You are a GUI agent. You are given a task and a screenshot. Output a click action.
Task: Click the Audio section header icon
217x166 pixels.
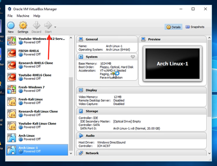pos(81,136)
